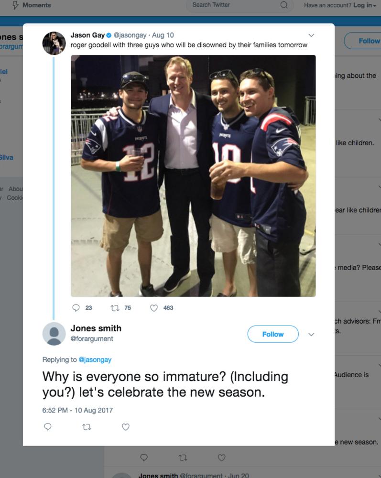381x478 pixels.
Task: Open Jason Gay's profile avatar
Action: (x=54, y=43)
